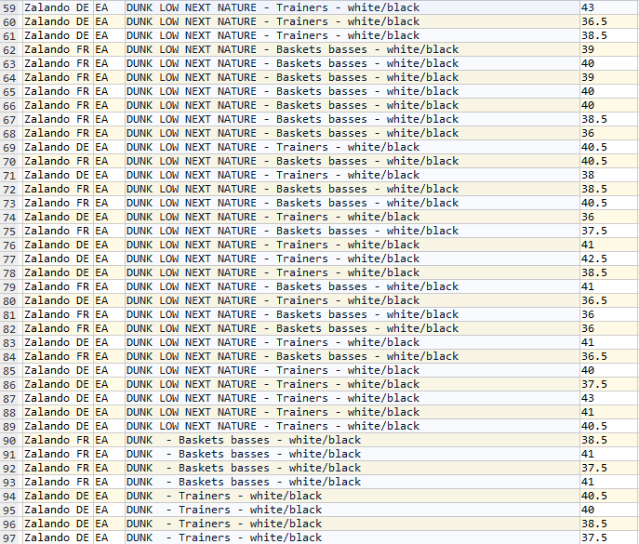Click size 36 in row 68
Image resolution: width=639 pixels, height=544 pixels.
(609, 133)
